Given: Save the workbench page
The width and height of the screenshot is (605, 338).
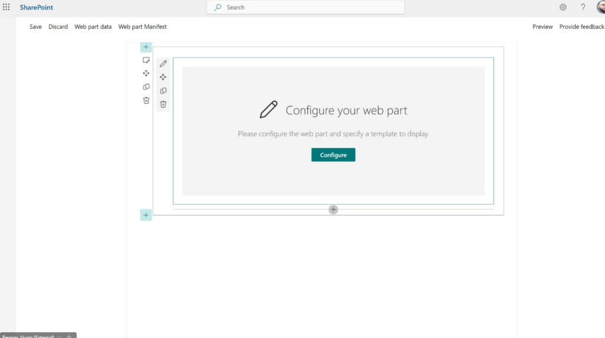Looking at the screenshot, I should pos(35,27).
